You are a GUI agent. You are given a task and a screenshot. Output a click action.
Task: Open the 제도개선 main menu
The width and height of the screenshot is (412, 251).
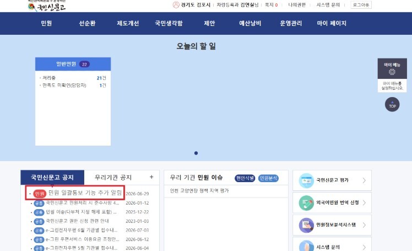coord(128,23)
